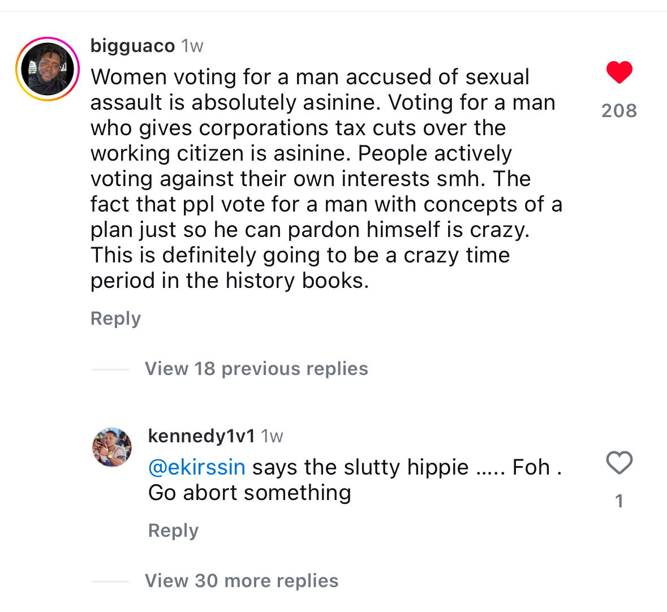Click the dash line before "View 18 previous replies"
The height and width of the screenshot is (612, 667).
click(110, 369)
